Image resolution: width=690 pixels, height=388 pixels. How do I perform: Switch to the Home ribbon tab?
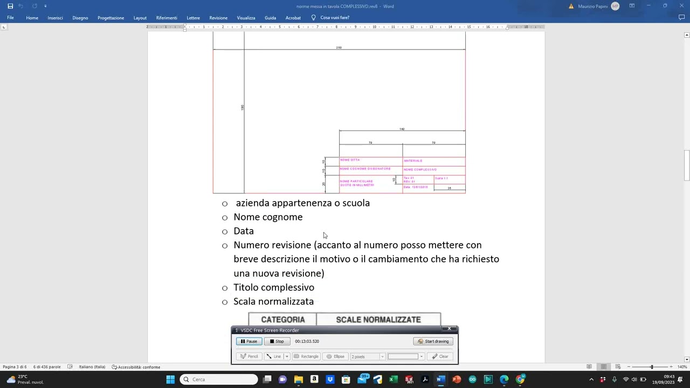(32, 18)
